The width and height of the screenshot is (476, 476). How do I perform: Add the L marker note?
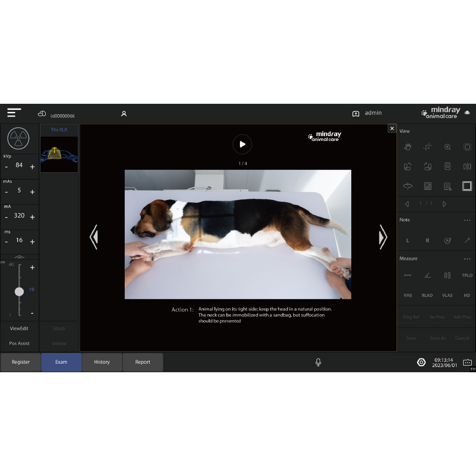408,240
